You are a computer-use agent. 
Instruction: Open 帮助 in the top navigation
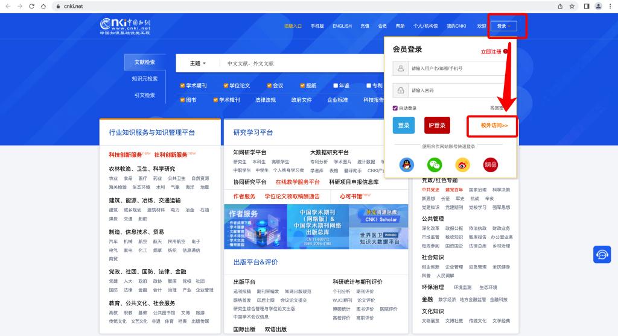pyautogui.click(x=400, y=26)
